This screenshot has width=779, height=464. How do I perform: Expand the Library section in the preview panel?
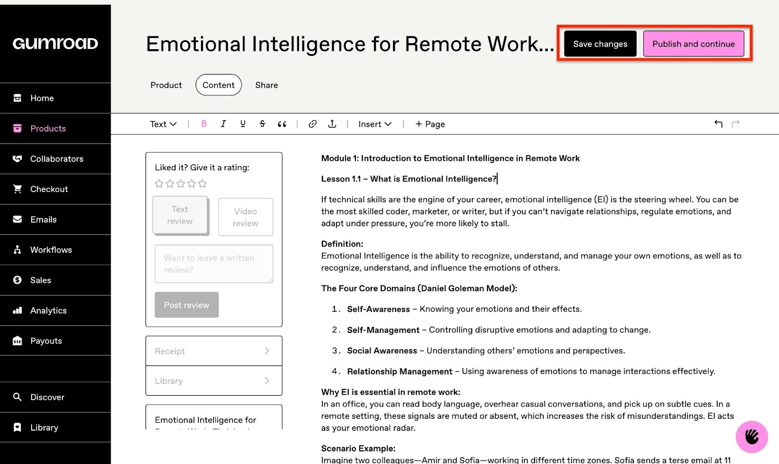pyautogui.click(x=214, y=381)
